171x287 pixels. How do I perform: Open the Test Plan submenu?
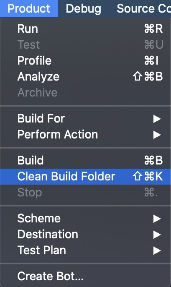(85, 250)
